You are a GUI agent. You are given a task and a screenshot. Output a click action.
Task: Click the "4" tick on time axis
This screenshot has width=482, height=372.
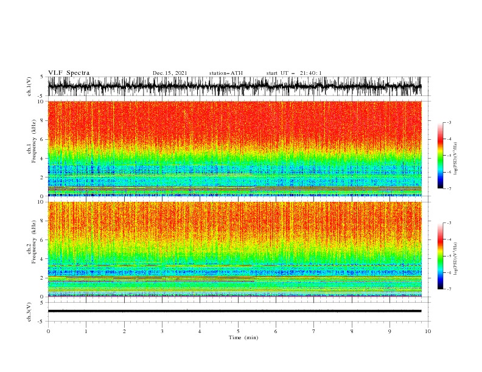(x=200, y=331)
